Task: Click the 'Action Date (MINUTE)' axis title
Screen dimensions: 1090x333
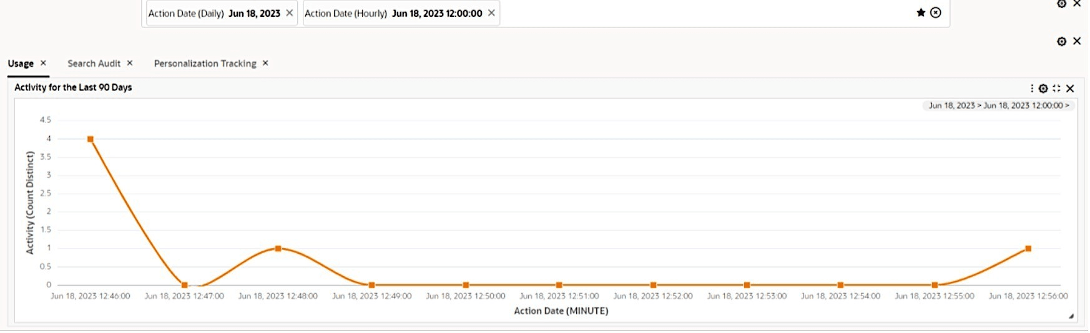Action: tap(561, 311)
